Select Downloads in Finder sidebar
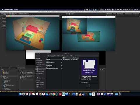 [x=40, y=71]
